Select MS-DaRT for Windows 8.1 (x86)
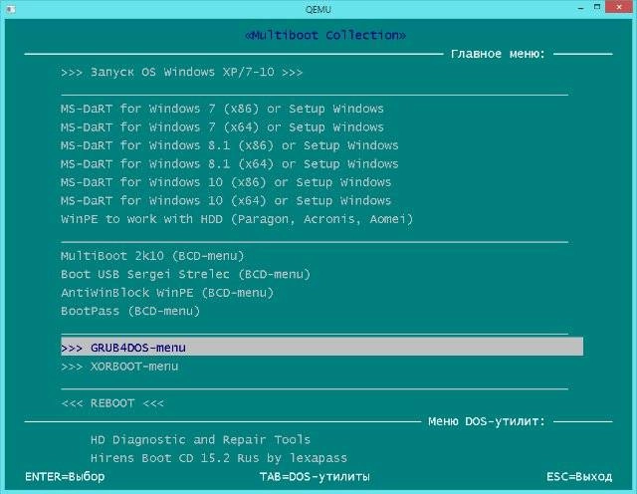Image resolution: width=637 pixels, height=494 pixels. tap(230, 145)
